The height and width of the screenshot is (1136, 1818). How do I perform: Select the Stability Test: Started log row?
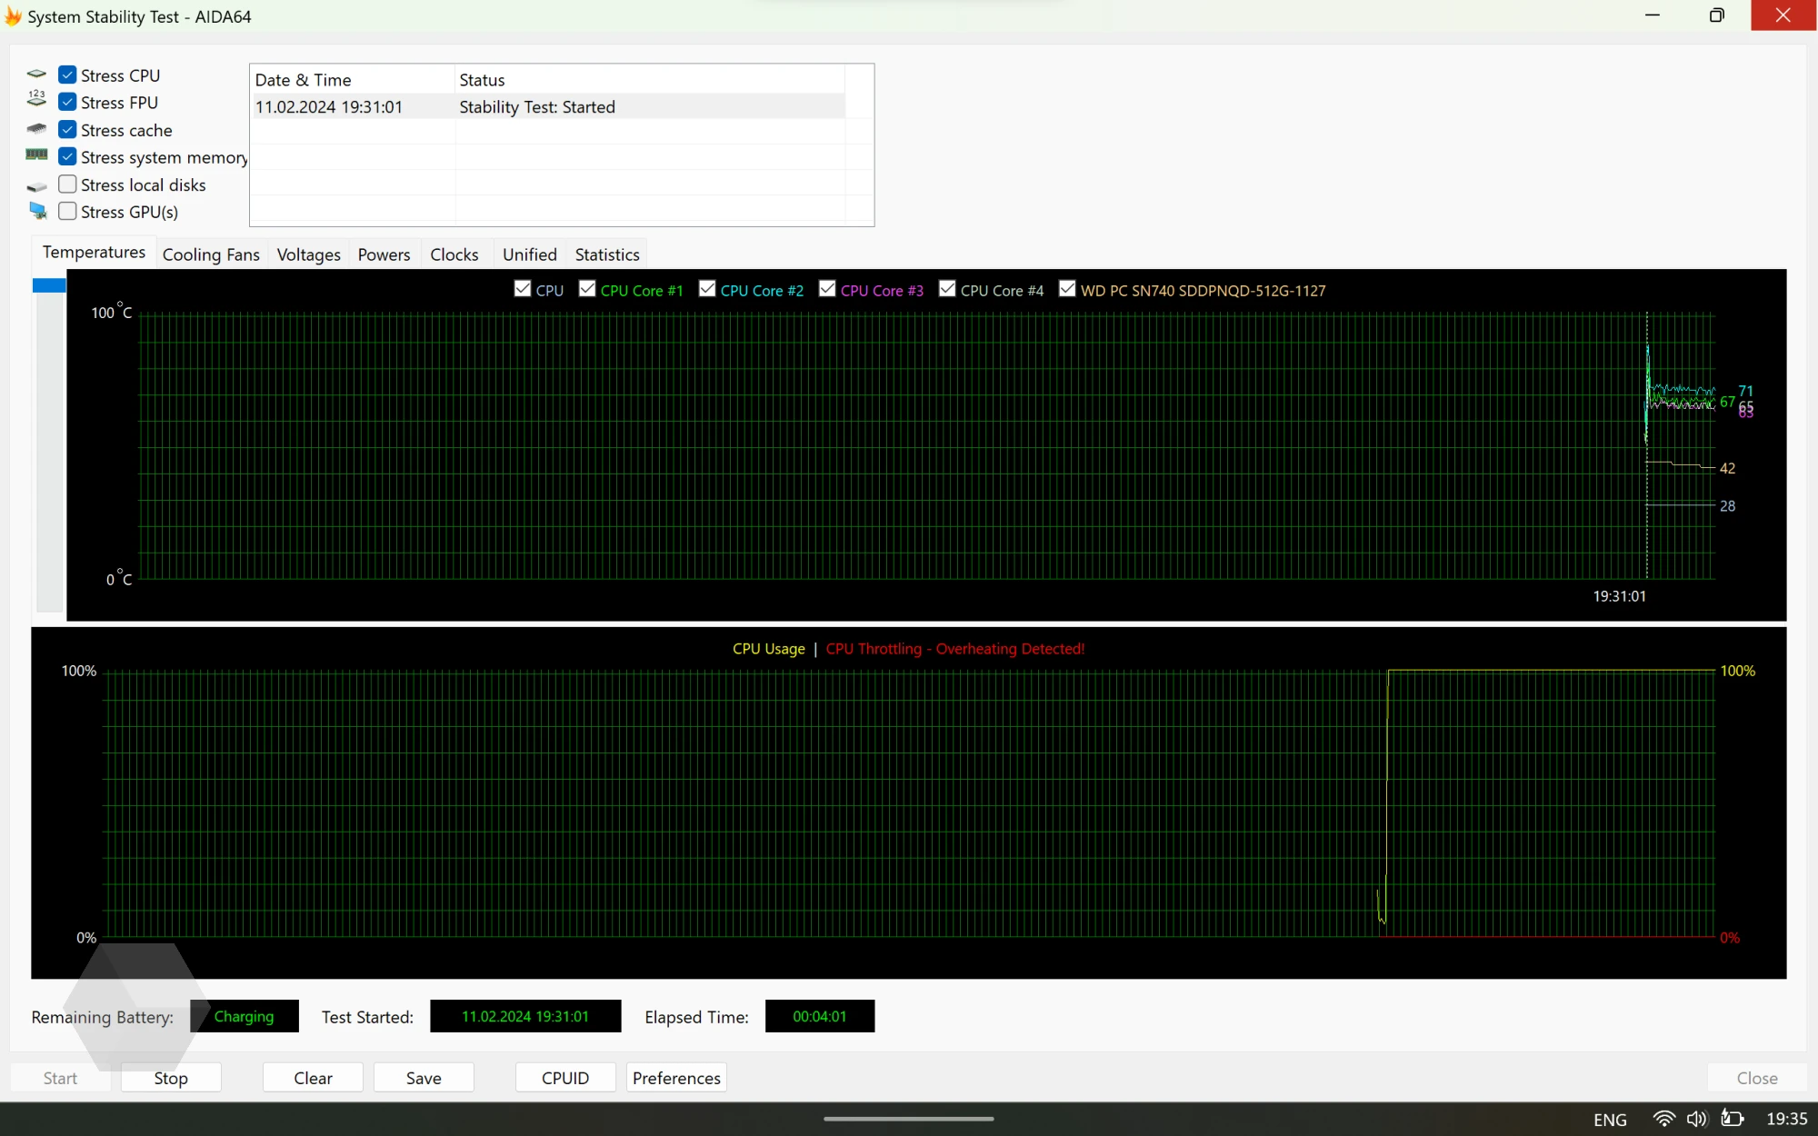(536, 107)
